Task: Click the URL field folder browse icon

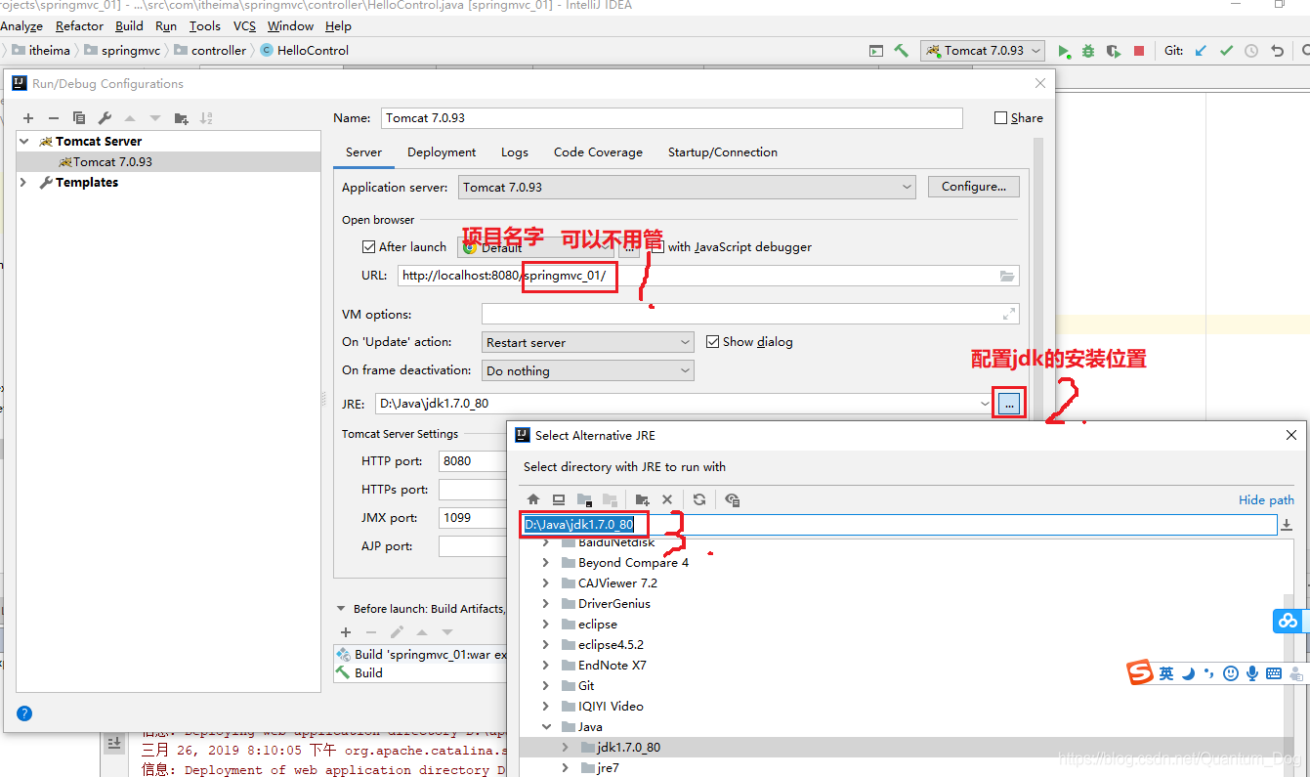Action: tap(1007, 276)
